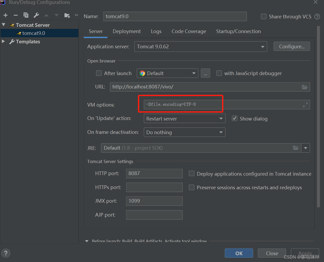Switch to Startup/Connection tab
Viewport: 324px width, 262px height.
tap(238, 32)
